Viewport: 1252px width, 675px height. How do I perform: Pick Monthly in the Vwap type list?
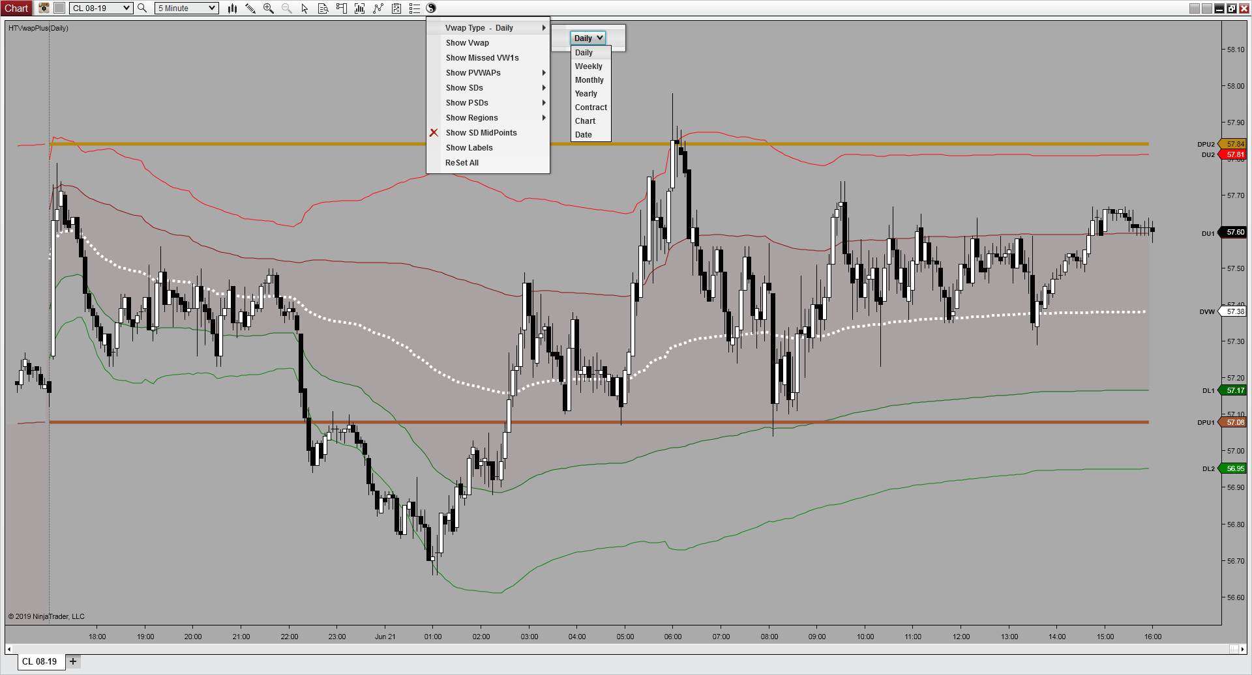pos(591,80)
